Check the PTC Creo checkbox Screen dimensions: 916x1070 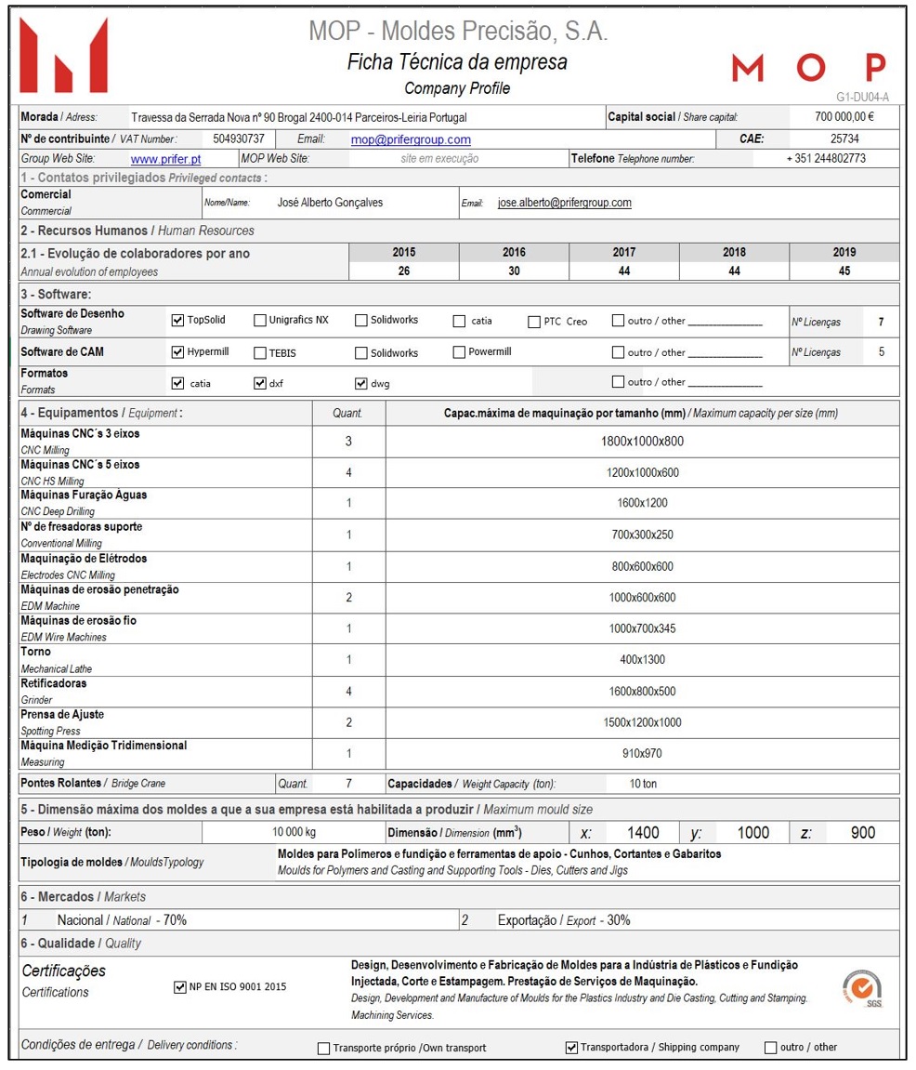[x=535, y=322]
